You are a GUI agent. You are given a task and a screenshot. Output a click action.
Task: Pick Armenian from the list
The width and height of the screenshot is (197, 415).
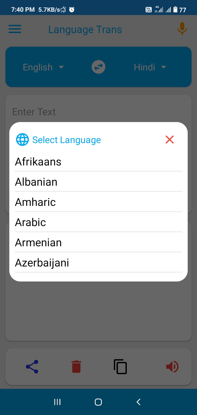[x=99, y=242]
